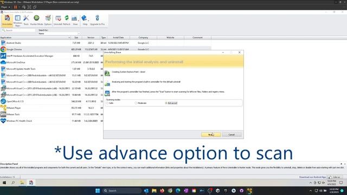The image size is (347, 195).
Task: Click the Scan button in uninstall dialog
Action: point(211,135)
